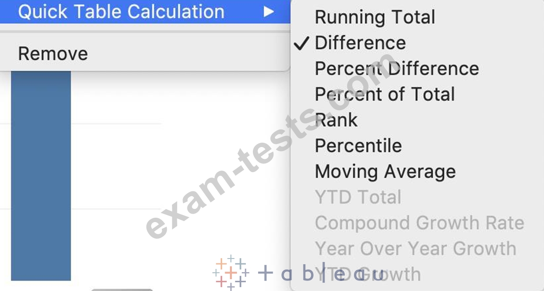Click the blue bar in the chart
544x291 pixels.
point(41,176)
